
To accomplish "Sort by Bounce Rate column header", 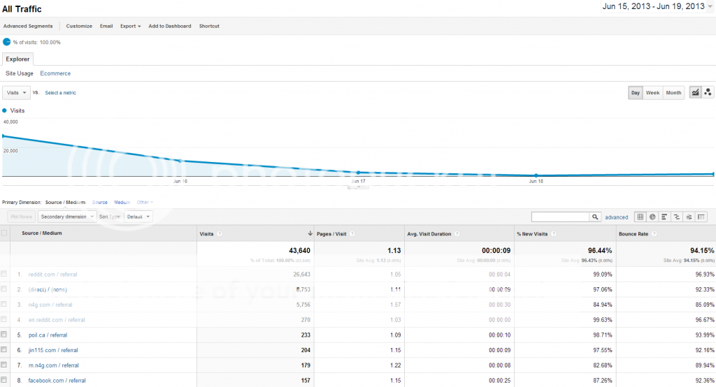I will pyautogui.click(x=633, y=233).
